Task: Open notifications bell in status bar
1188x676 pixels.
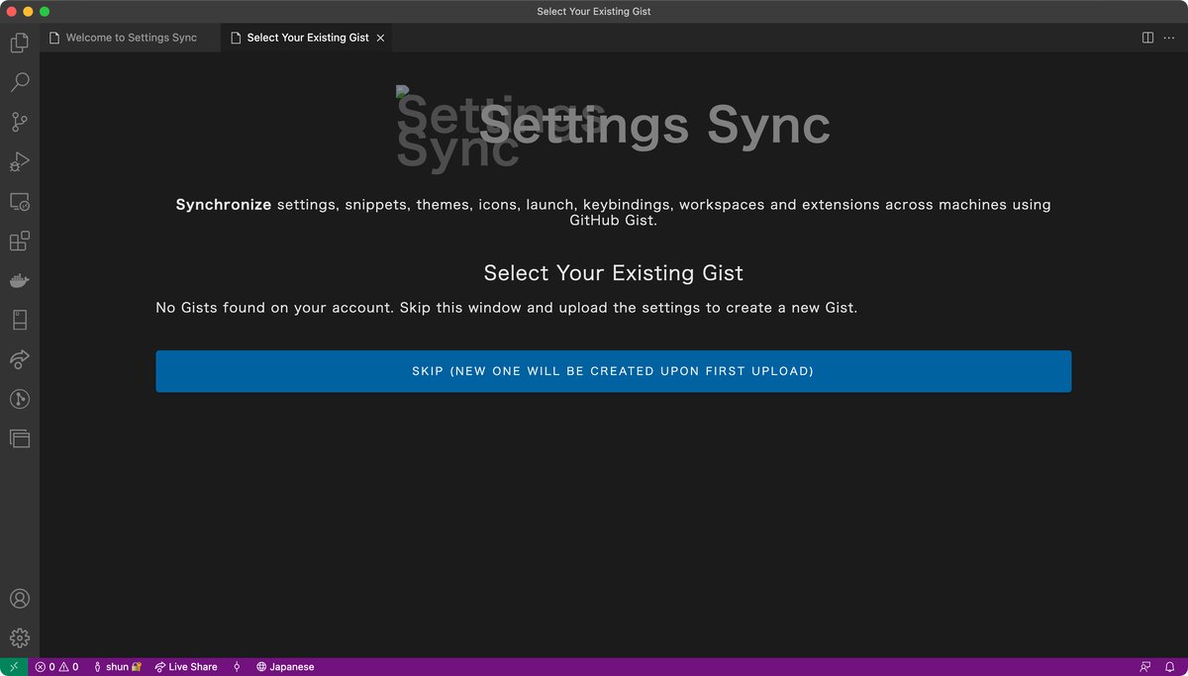Action: (x=1169, y=667)
